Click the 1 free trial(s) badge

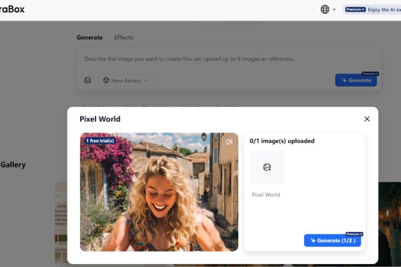pos(100,140)
